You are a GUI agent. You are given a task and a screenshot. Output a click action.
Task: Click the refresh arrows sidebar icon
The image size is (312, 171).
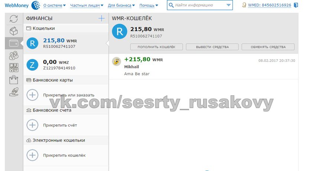coord(14,19)
